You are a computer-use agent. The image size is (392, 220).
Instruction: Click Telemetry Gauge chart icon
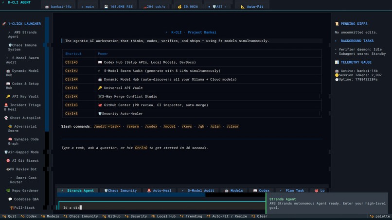337,62
